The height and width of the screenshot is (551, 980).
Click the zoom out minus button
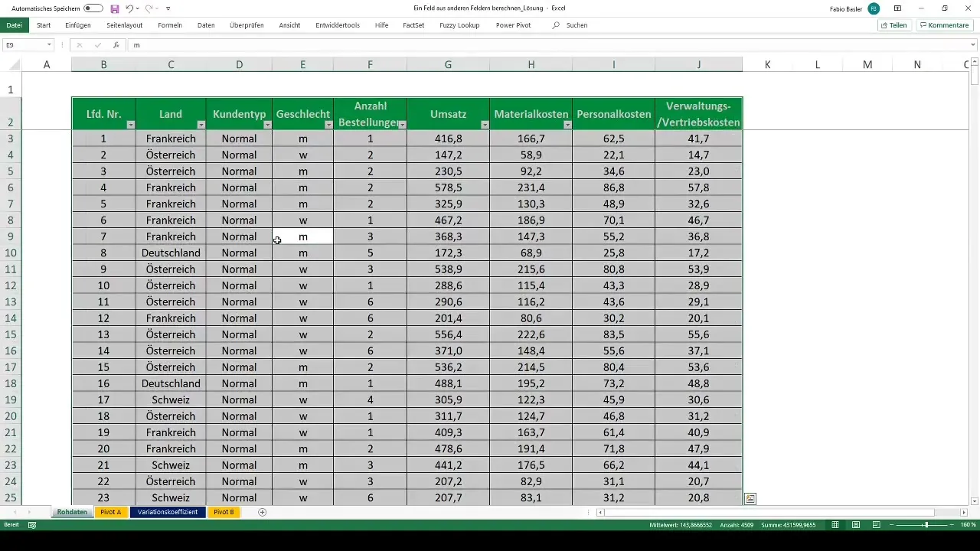(x=893, y=525)
